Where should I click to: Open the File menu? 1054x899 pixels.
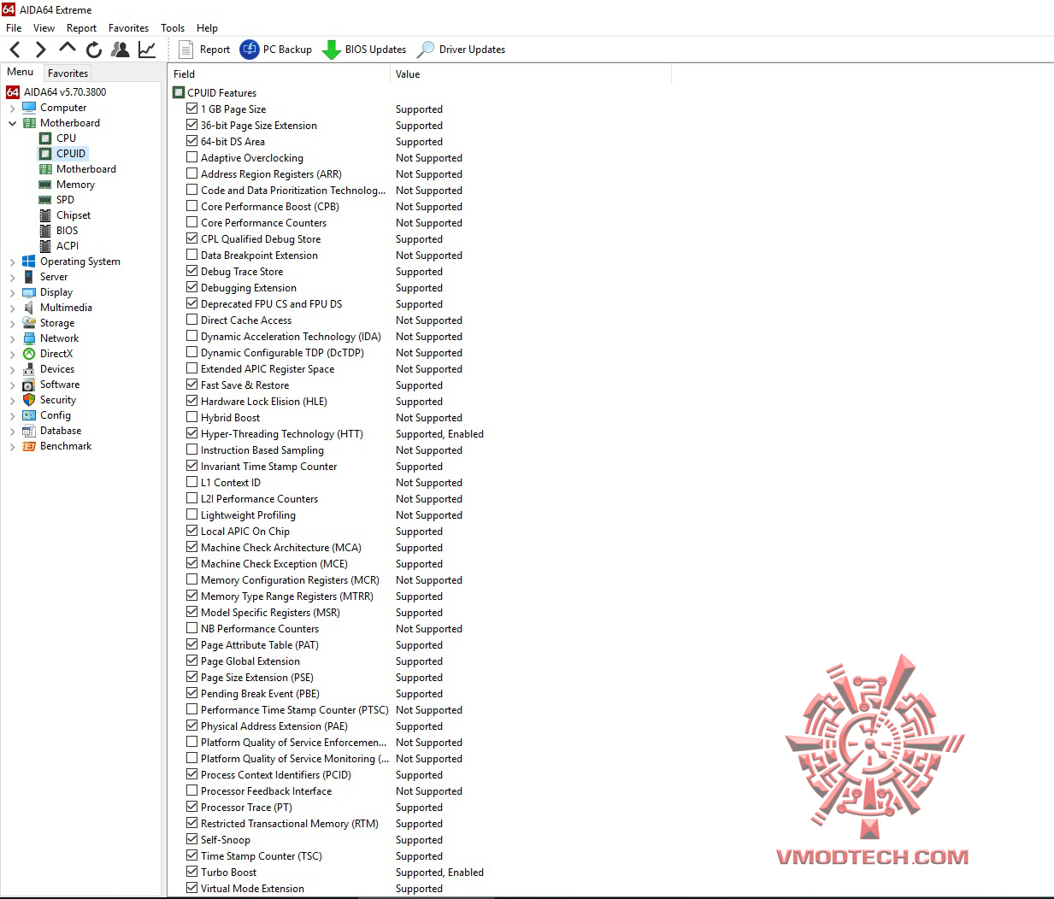pyautogui.click(x=14, y=28)
